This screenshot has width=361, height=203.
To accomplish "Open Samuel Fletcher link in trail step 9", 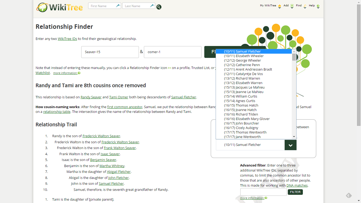I will click(x=111, y=183).
